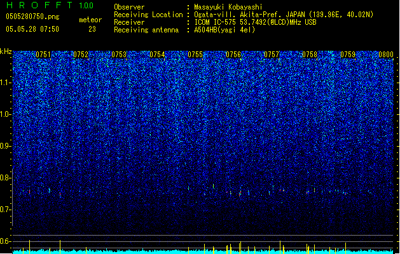The image size is (400, 254).
Task: Click the 0752 time marker
Action: (81, 55)
